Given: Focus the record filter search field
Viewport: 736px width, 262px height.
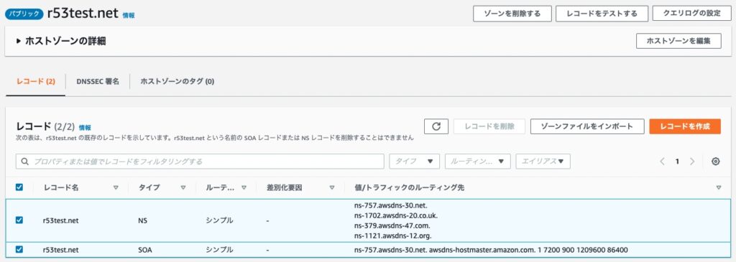Looking at the screenshot, I should (200, 162).
